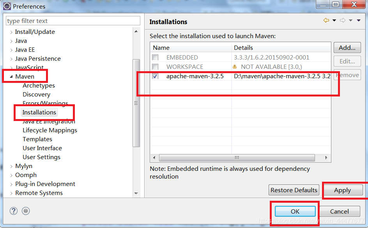
Task: Collapse the Maven tree node
Action: pos(11,77)
